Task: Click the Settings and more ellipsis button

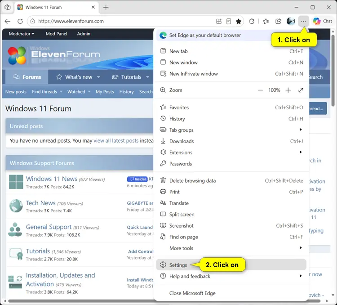Action: pyautogui.click(x=303, y=21)
